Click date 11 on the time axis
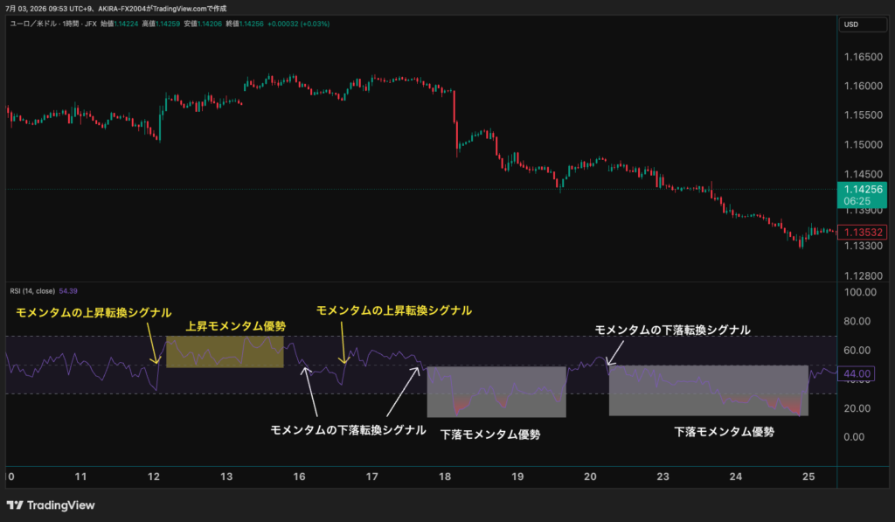 (x=80, y=477)
